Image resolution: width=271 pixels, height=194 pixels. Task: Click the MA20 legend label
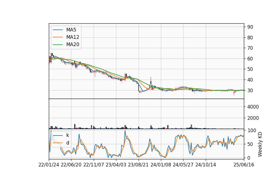point(73,44)
